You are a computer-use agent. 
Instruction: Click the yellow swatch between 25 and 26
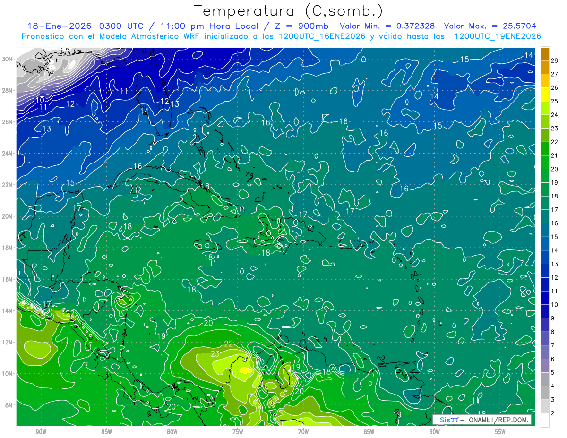[545, 94]
